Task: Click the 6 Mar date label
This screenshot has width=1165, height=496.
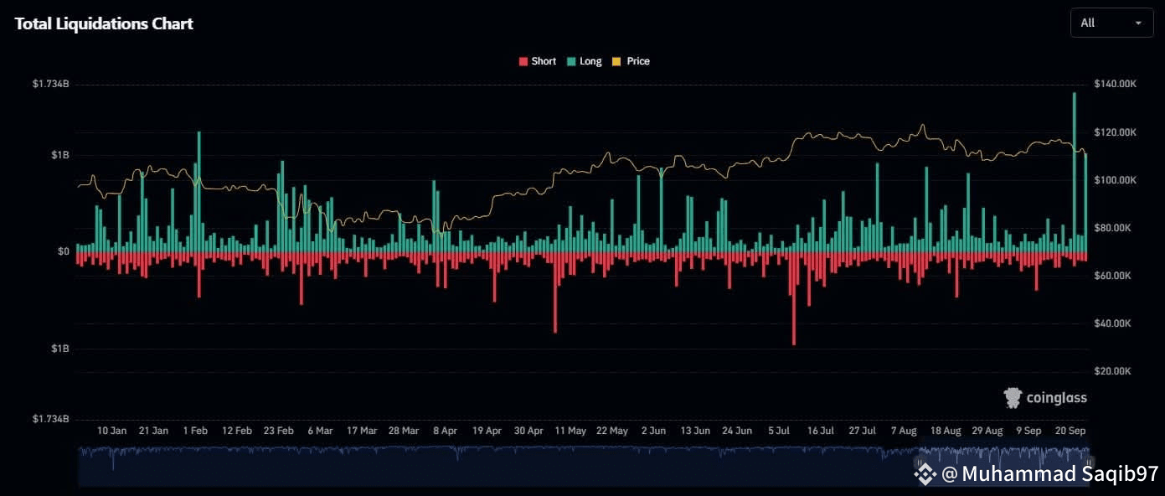Action: coord(320,431)
